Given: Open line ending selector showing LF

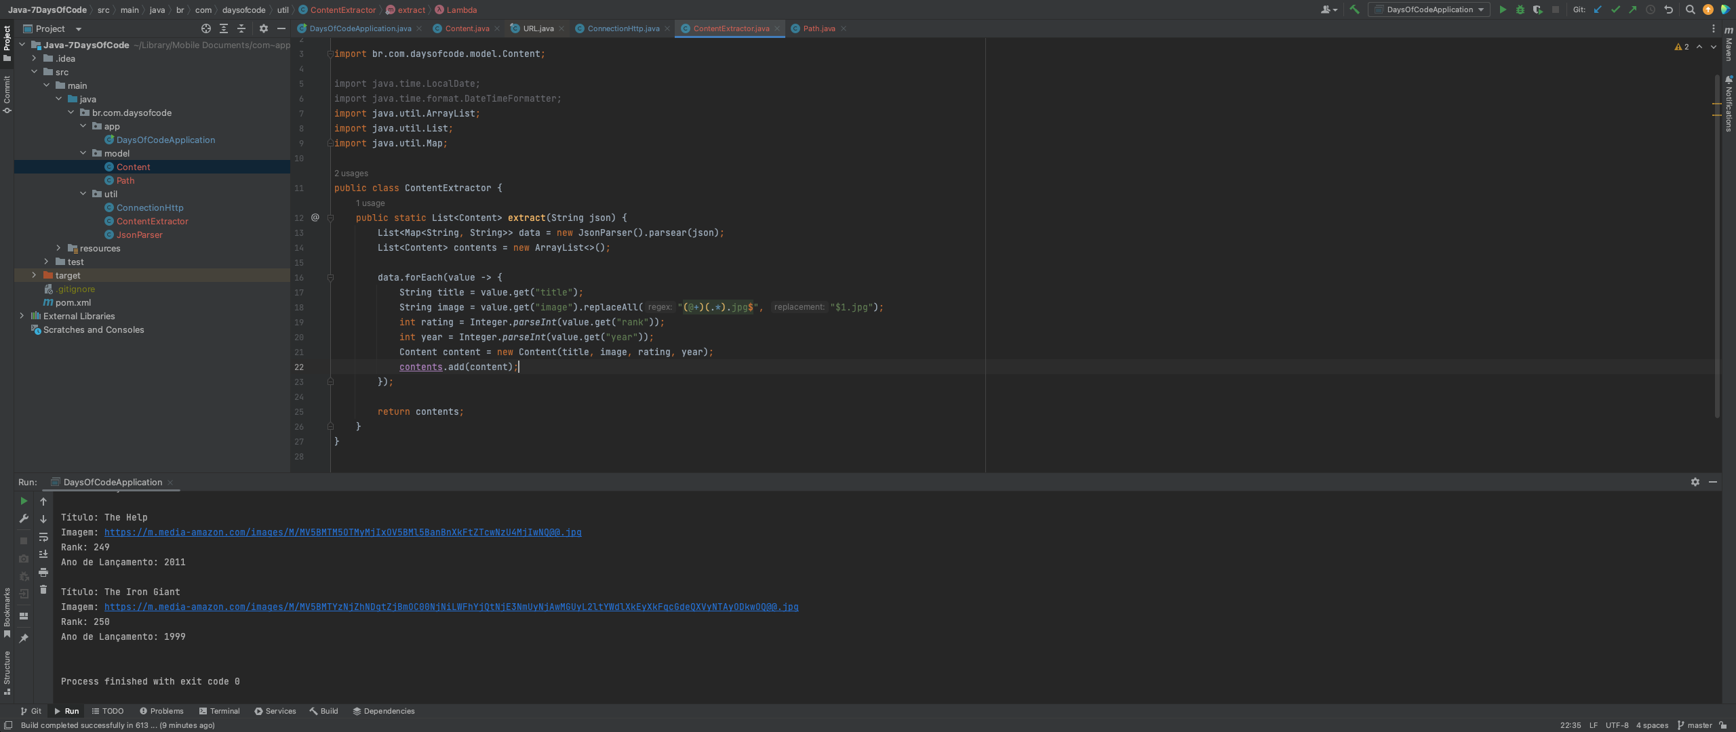Looking at the screenshot, I should point(1595,725).
